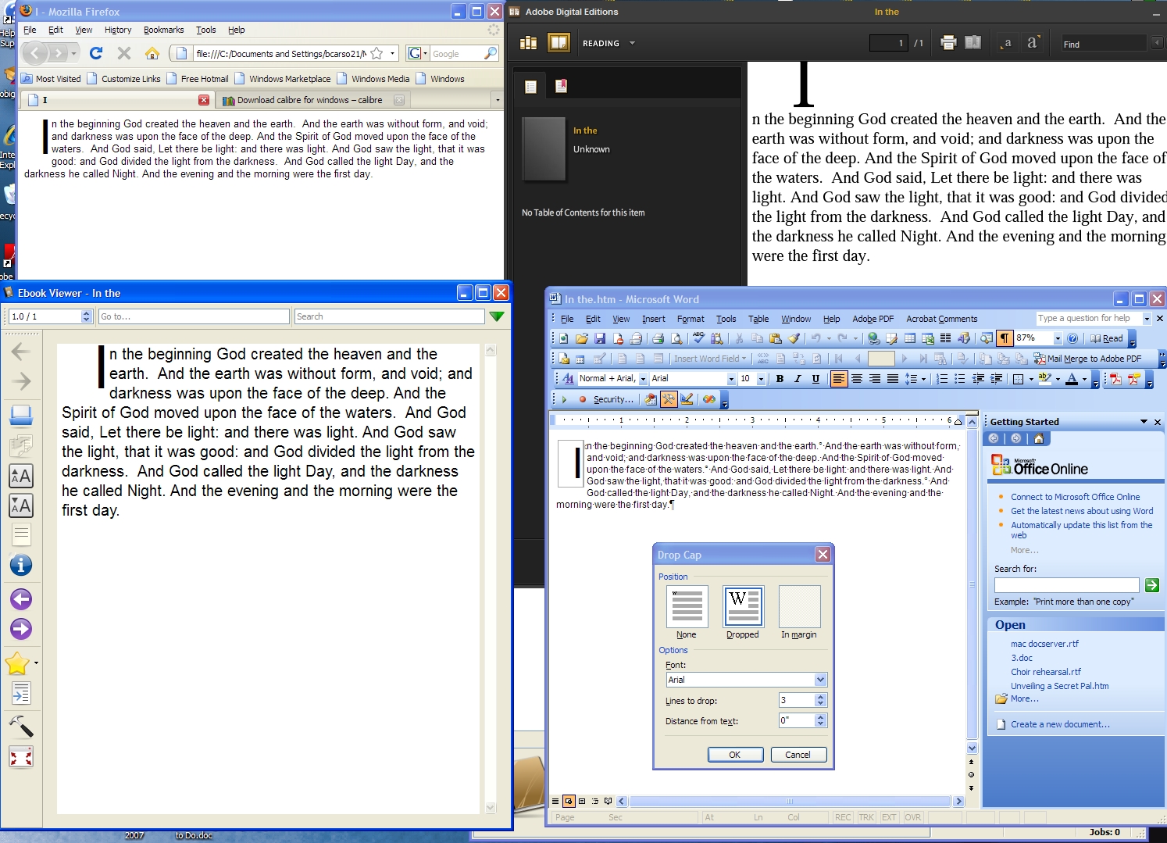1167x843 pixels.
Task: Select the None drop cap position
Action: click(687, 606)
